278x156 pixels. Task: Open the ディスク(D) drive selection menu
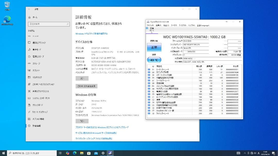click(183, 25)
